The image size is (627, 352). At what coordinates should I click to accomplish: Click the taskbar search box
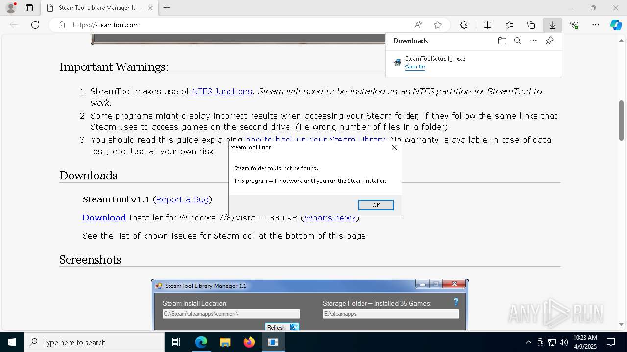94,342
